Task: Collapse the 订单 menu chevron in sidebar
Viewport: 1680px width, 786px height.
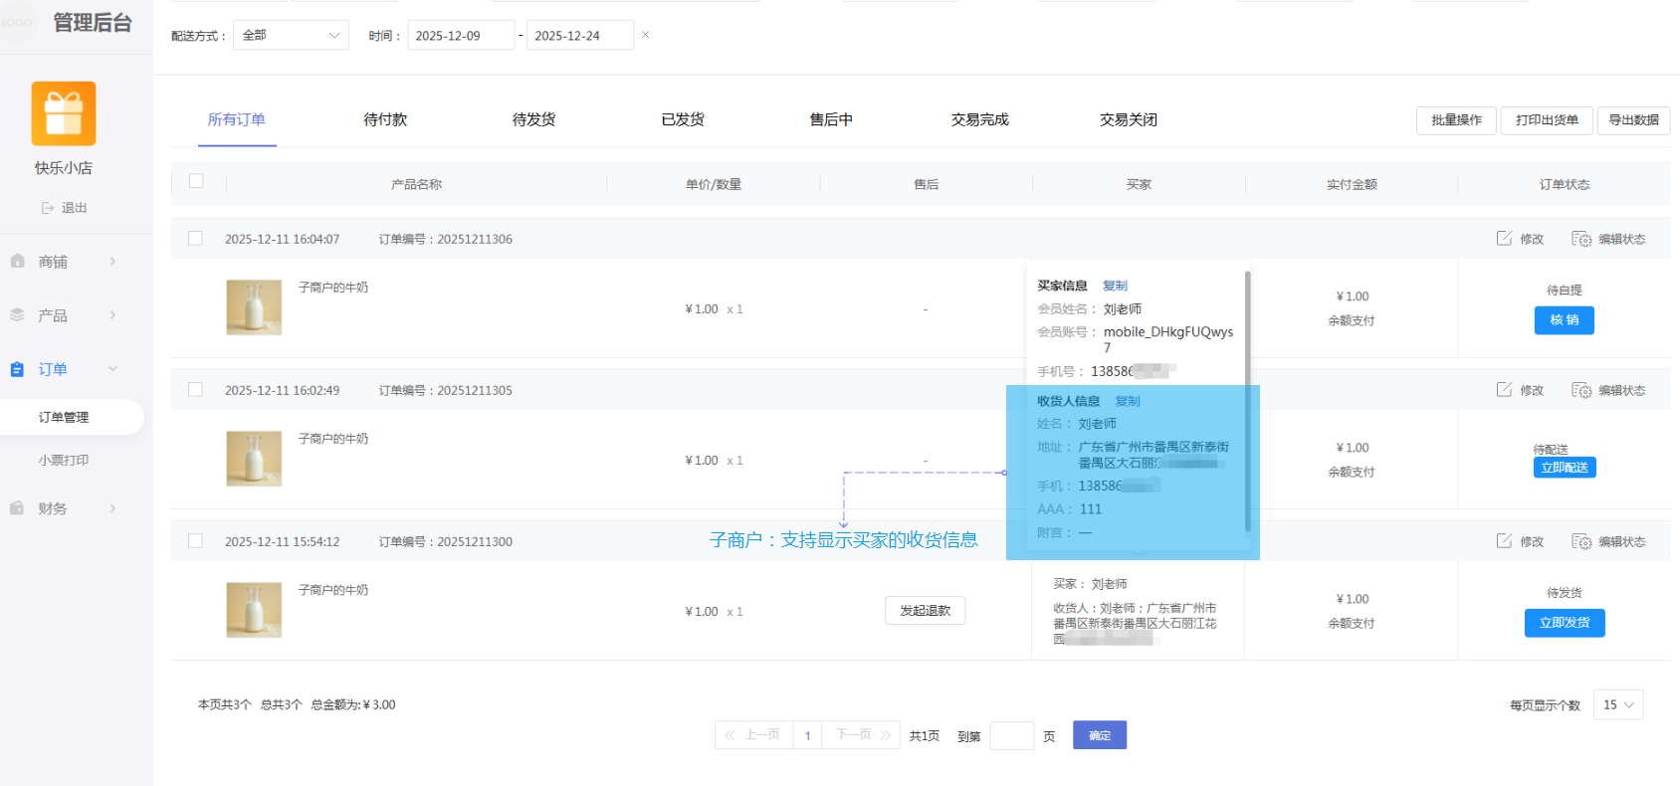Action: [x=112, y=369]
